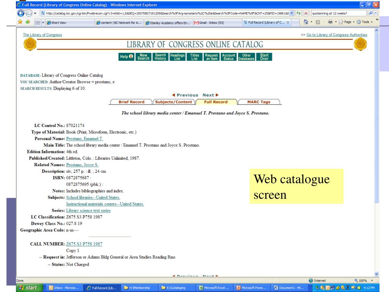389x292 pixels.
Task: Switch to the Stanley Academy offers tab
Action: click(x=168, y=22)
